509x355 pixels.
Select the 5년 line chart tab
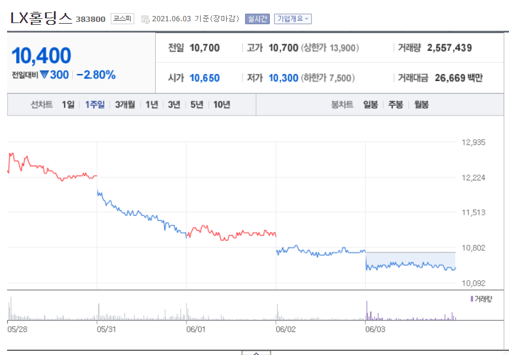pos(196,105)
